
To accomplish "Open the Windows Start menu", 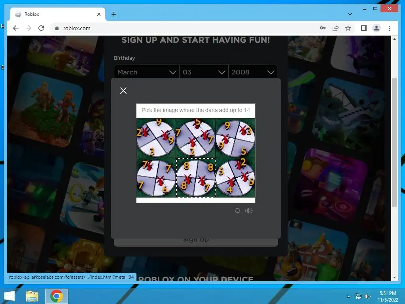I will pyautogui.click(x=9, y=296).
